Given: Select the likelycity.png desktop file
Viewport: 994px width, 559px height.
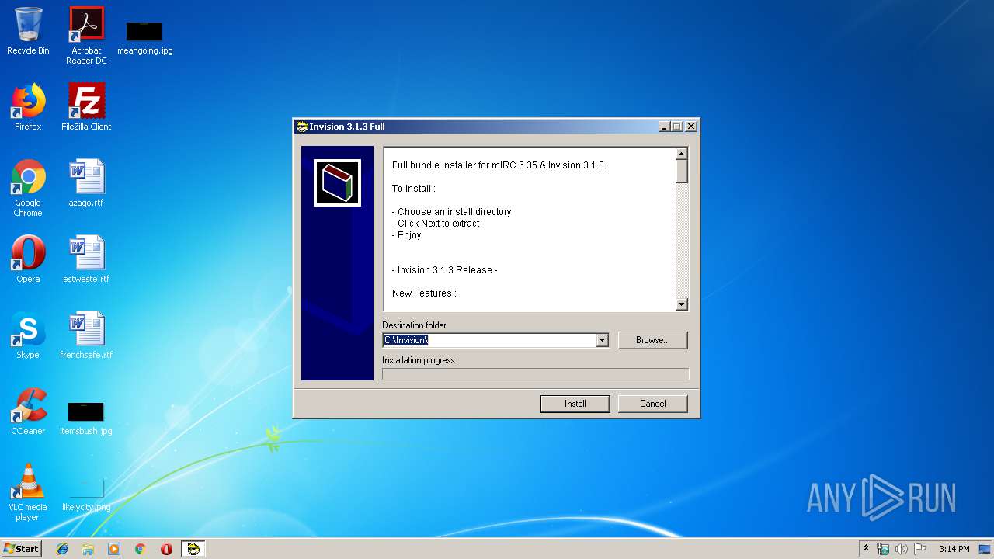Looking at the screenshot, I should click(86, 494).
